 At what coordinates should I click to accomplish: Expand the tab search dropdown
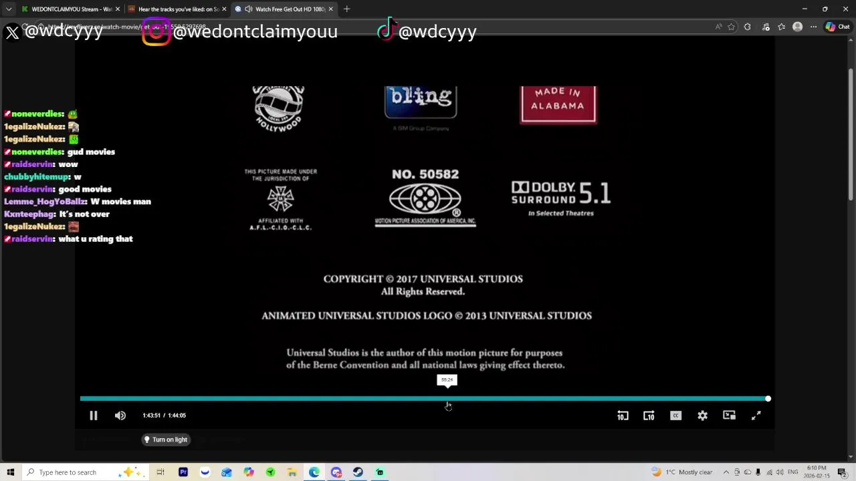(9, 9)
